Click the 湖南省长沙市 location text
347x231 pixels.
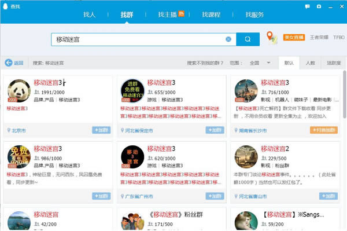[x=253, y=130]
